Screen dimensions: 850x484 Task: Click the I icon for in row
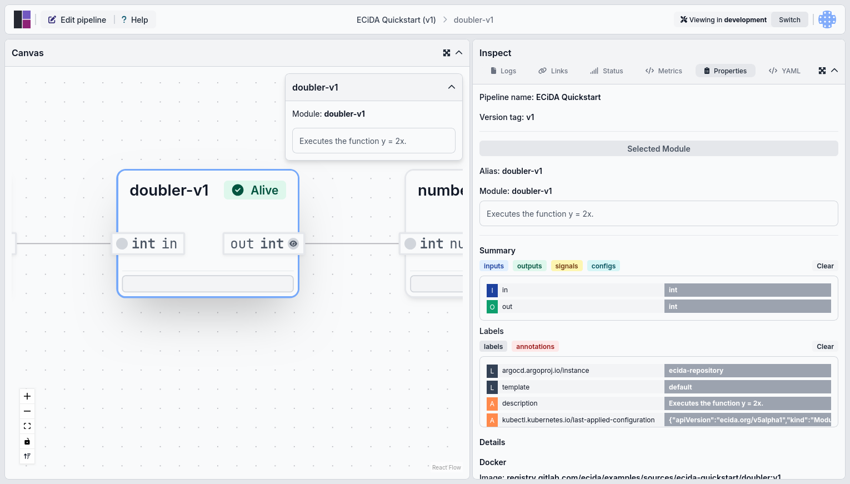[x=492, y=290]
